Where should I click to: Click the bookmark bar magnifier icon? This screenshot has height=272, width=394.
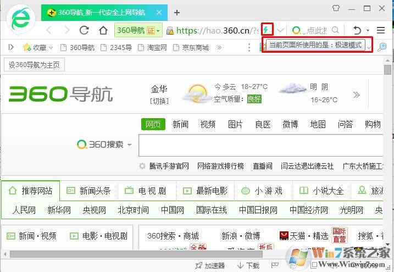(382, 47)
